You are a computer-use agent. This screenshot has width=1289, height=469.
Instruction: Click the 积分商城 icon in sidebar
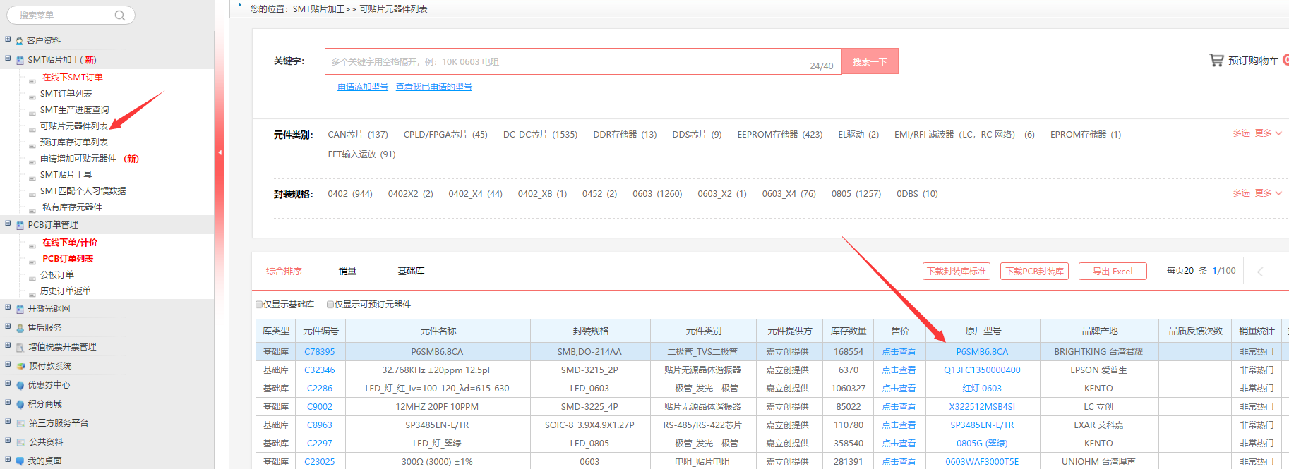pos(20,404)
